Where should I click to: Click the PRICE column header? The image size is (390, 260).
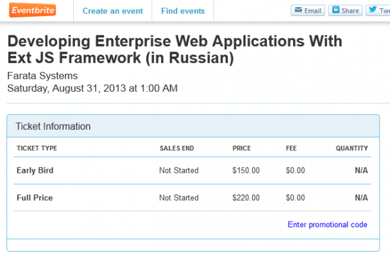(x=242, y=148)
